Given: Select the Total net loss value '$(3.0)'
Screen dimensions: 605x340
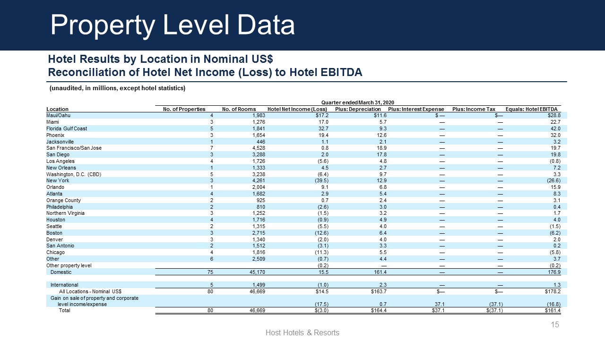Looking at the screenshot, I should click(x=321, y=311).
